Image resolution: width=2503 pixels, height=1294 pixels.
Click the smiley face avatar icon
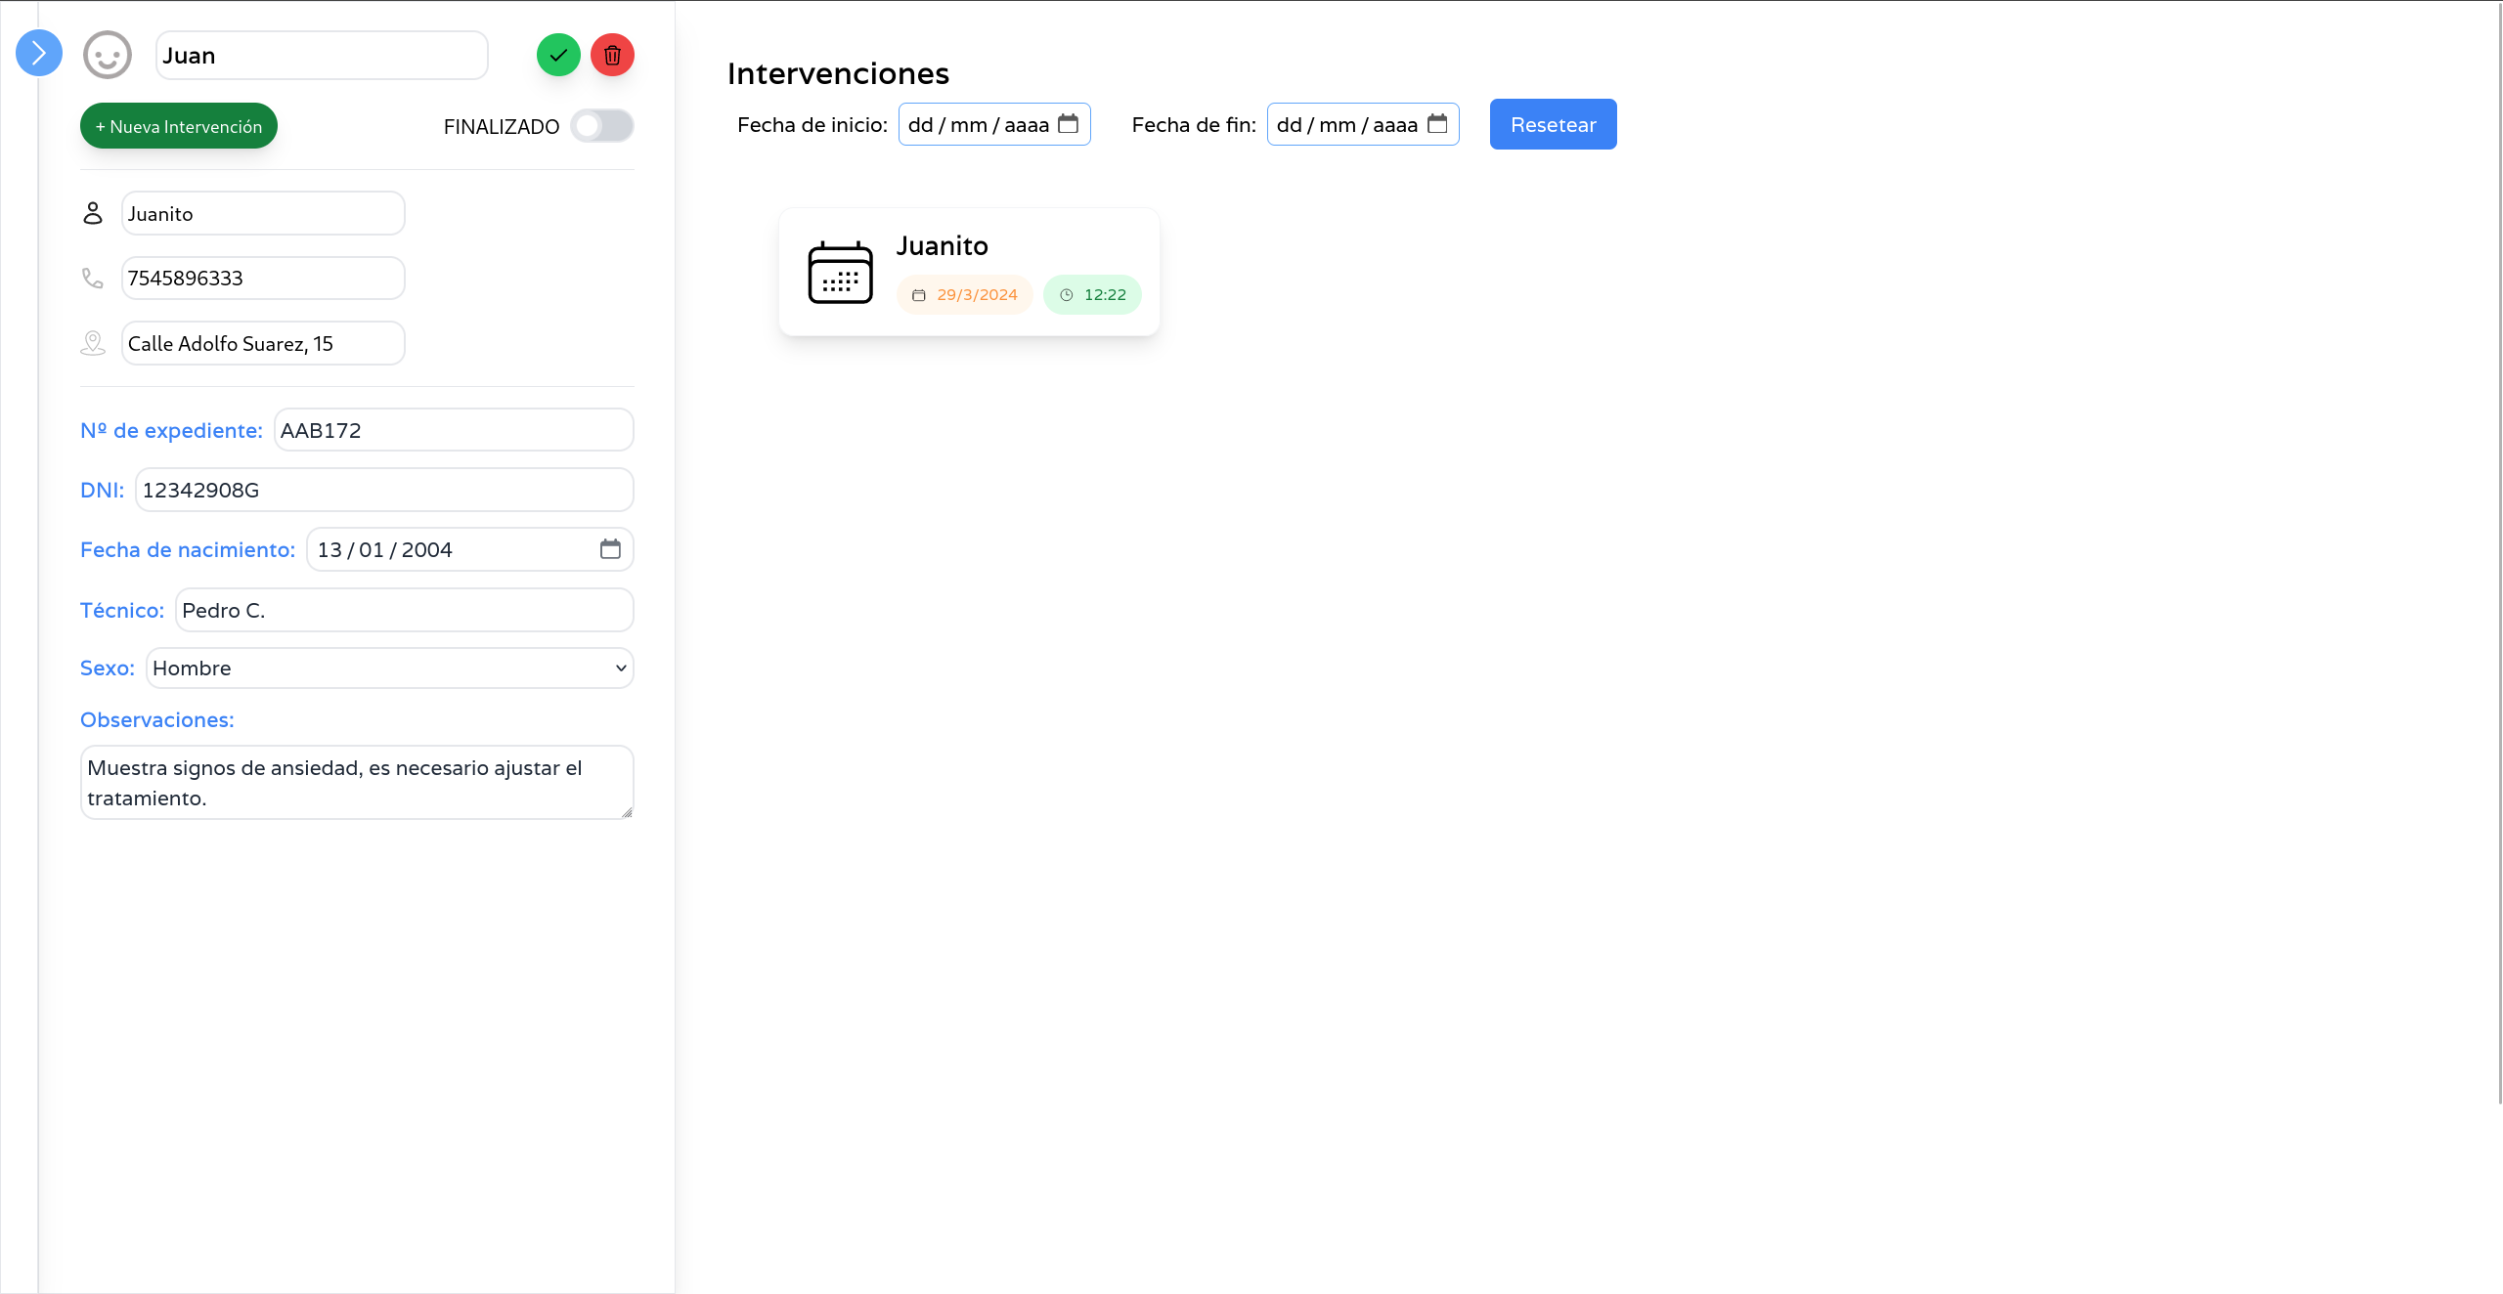pyautogui.click(x=108, y=56)
